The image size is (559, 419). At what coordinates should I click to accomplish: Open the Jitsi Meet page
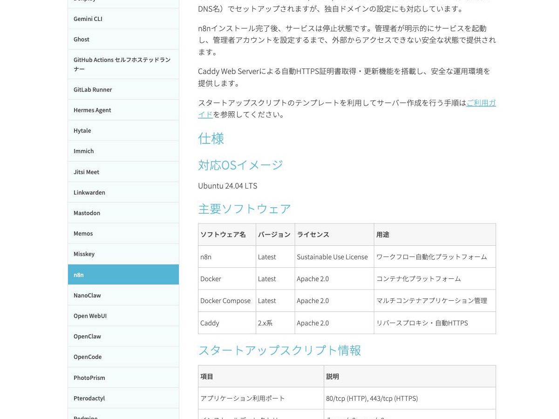[x=123, y=172]
